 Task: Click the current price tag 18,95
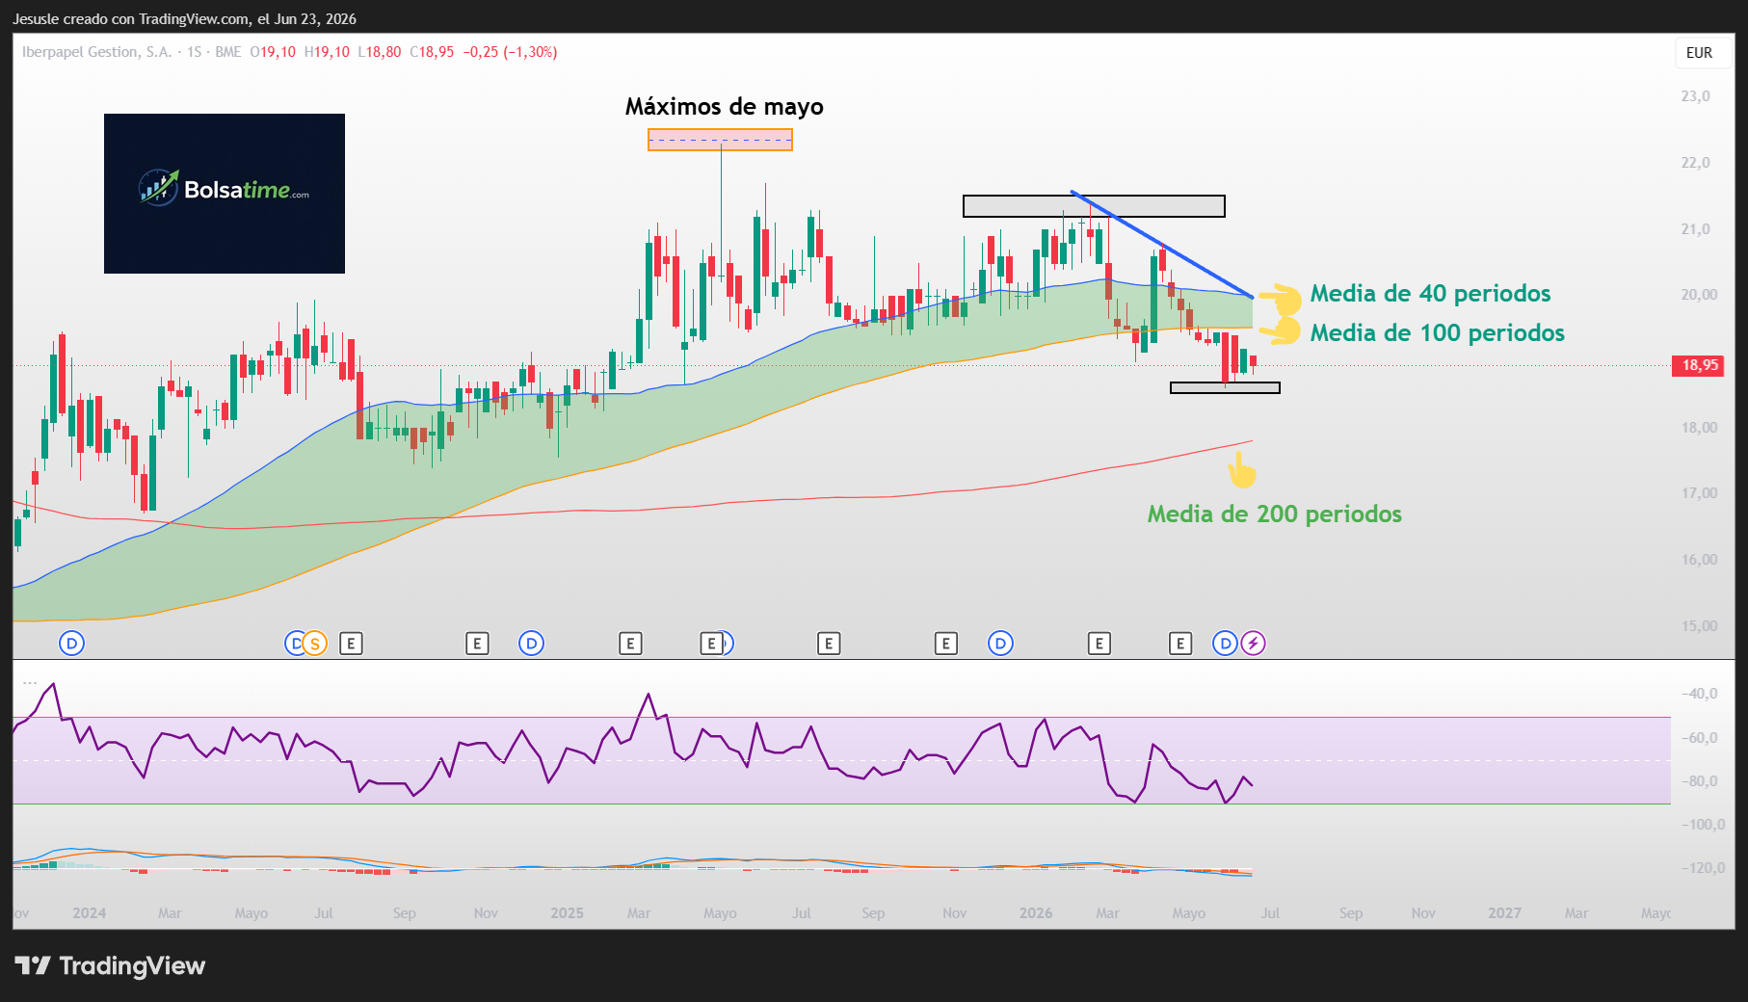[1700, 365]
